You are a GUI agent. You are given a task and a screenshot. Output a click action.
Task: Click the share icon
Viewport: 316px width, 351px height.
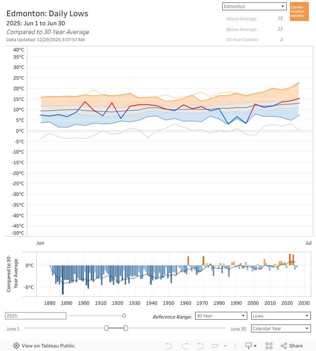click(x=292, y=345)
